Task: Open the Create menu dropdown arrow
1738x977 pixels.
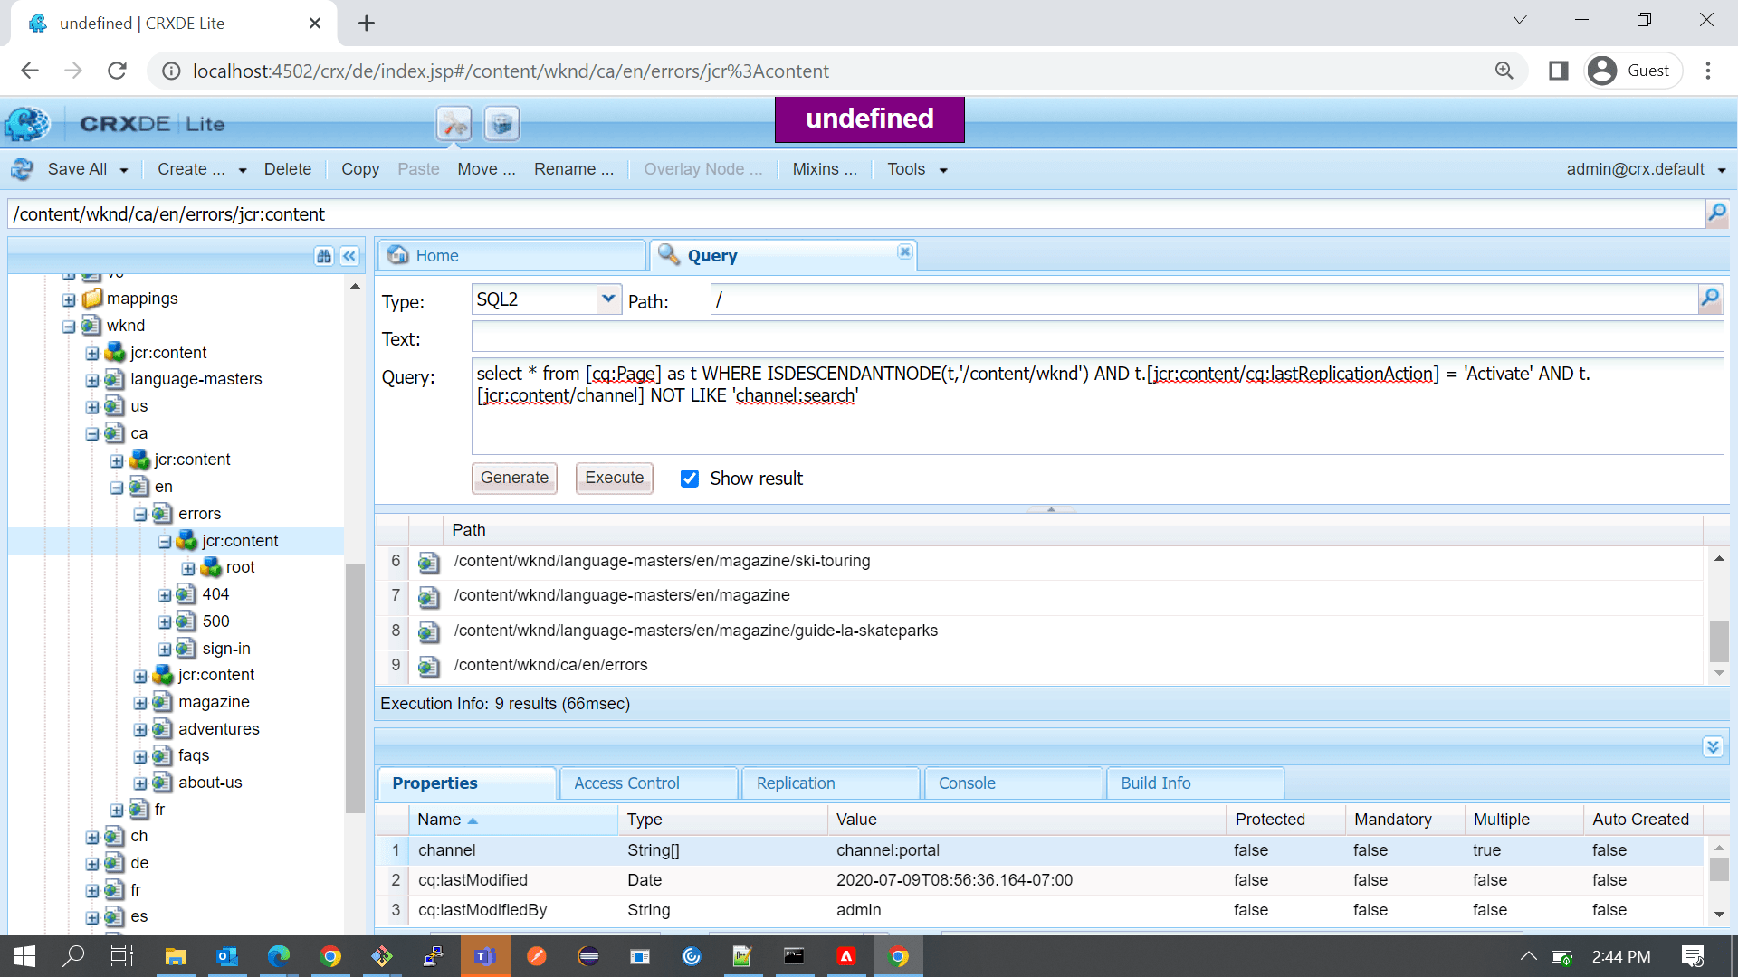Action: [x=241, y=169]
